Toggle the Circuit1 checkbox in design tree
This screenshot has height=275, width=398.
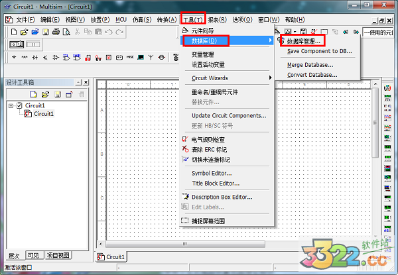click(x=19, y=105)
